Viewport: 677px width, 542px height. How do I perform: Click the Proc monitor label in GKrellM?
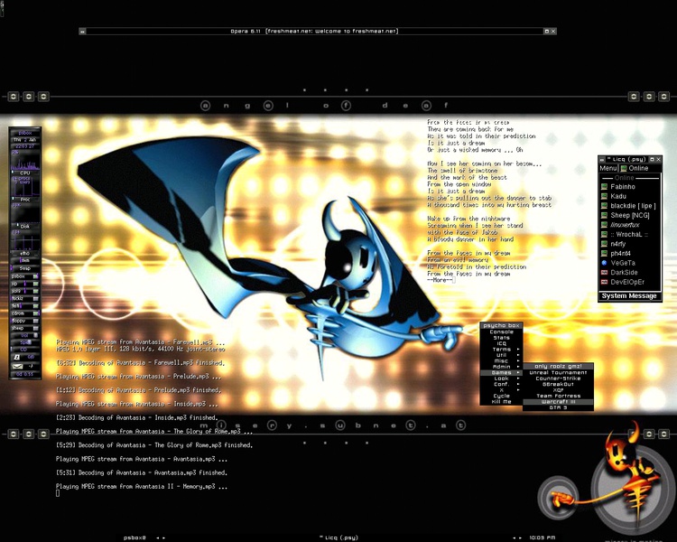[24, 200]
